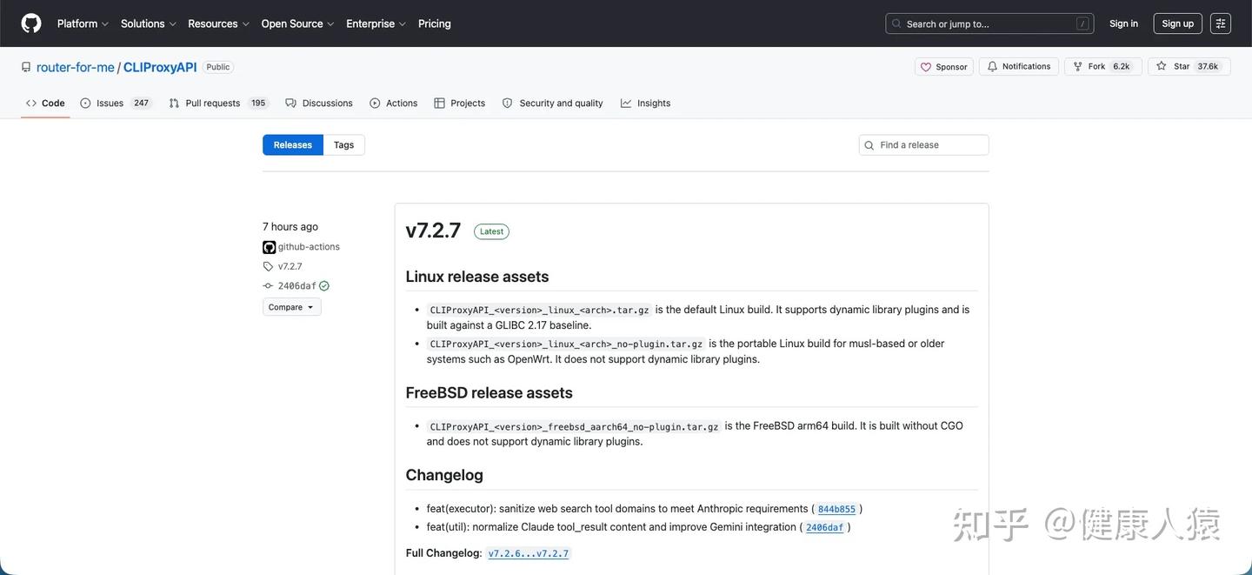The image size is (1252, 575).
Task: Select the Tags toggle button
Action: point(344,145)
